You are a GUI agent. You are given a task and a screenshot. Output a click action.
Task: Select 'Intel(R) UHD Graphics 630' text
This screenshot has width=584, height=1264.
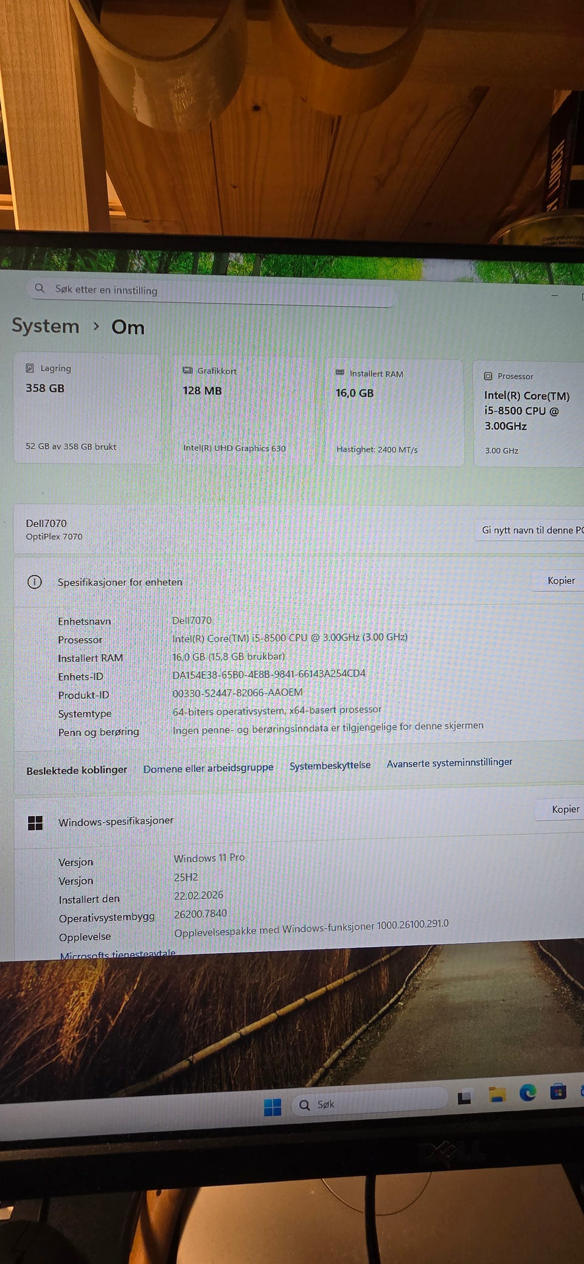(234, 448)
